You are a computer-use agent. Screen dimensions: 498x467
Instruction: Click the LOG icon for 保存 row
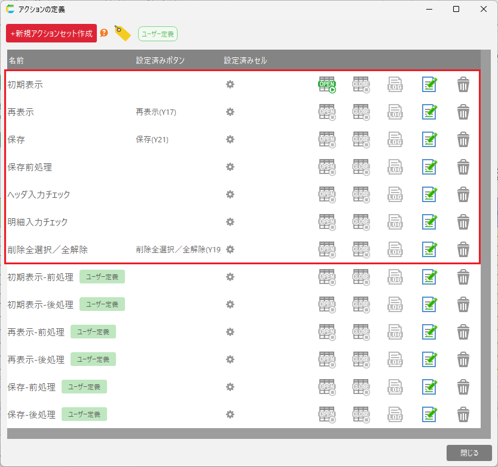tap(395, 139)
